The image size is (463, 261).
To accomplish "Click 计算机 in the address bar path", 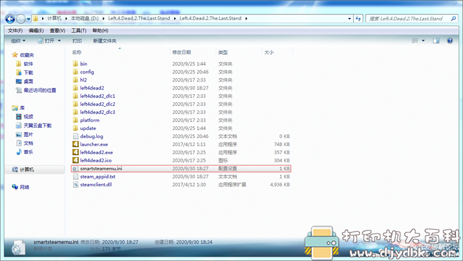I will [x=54, y=18].
